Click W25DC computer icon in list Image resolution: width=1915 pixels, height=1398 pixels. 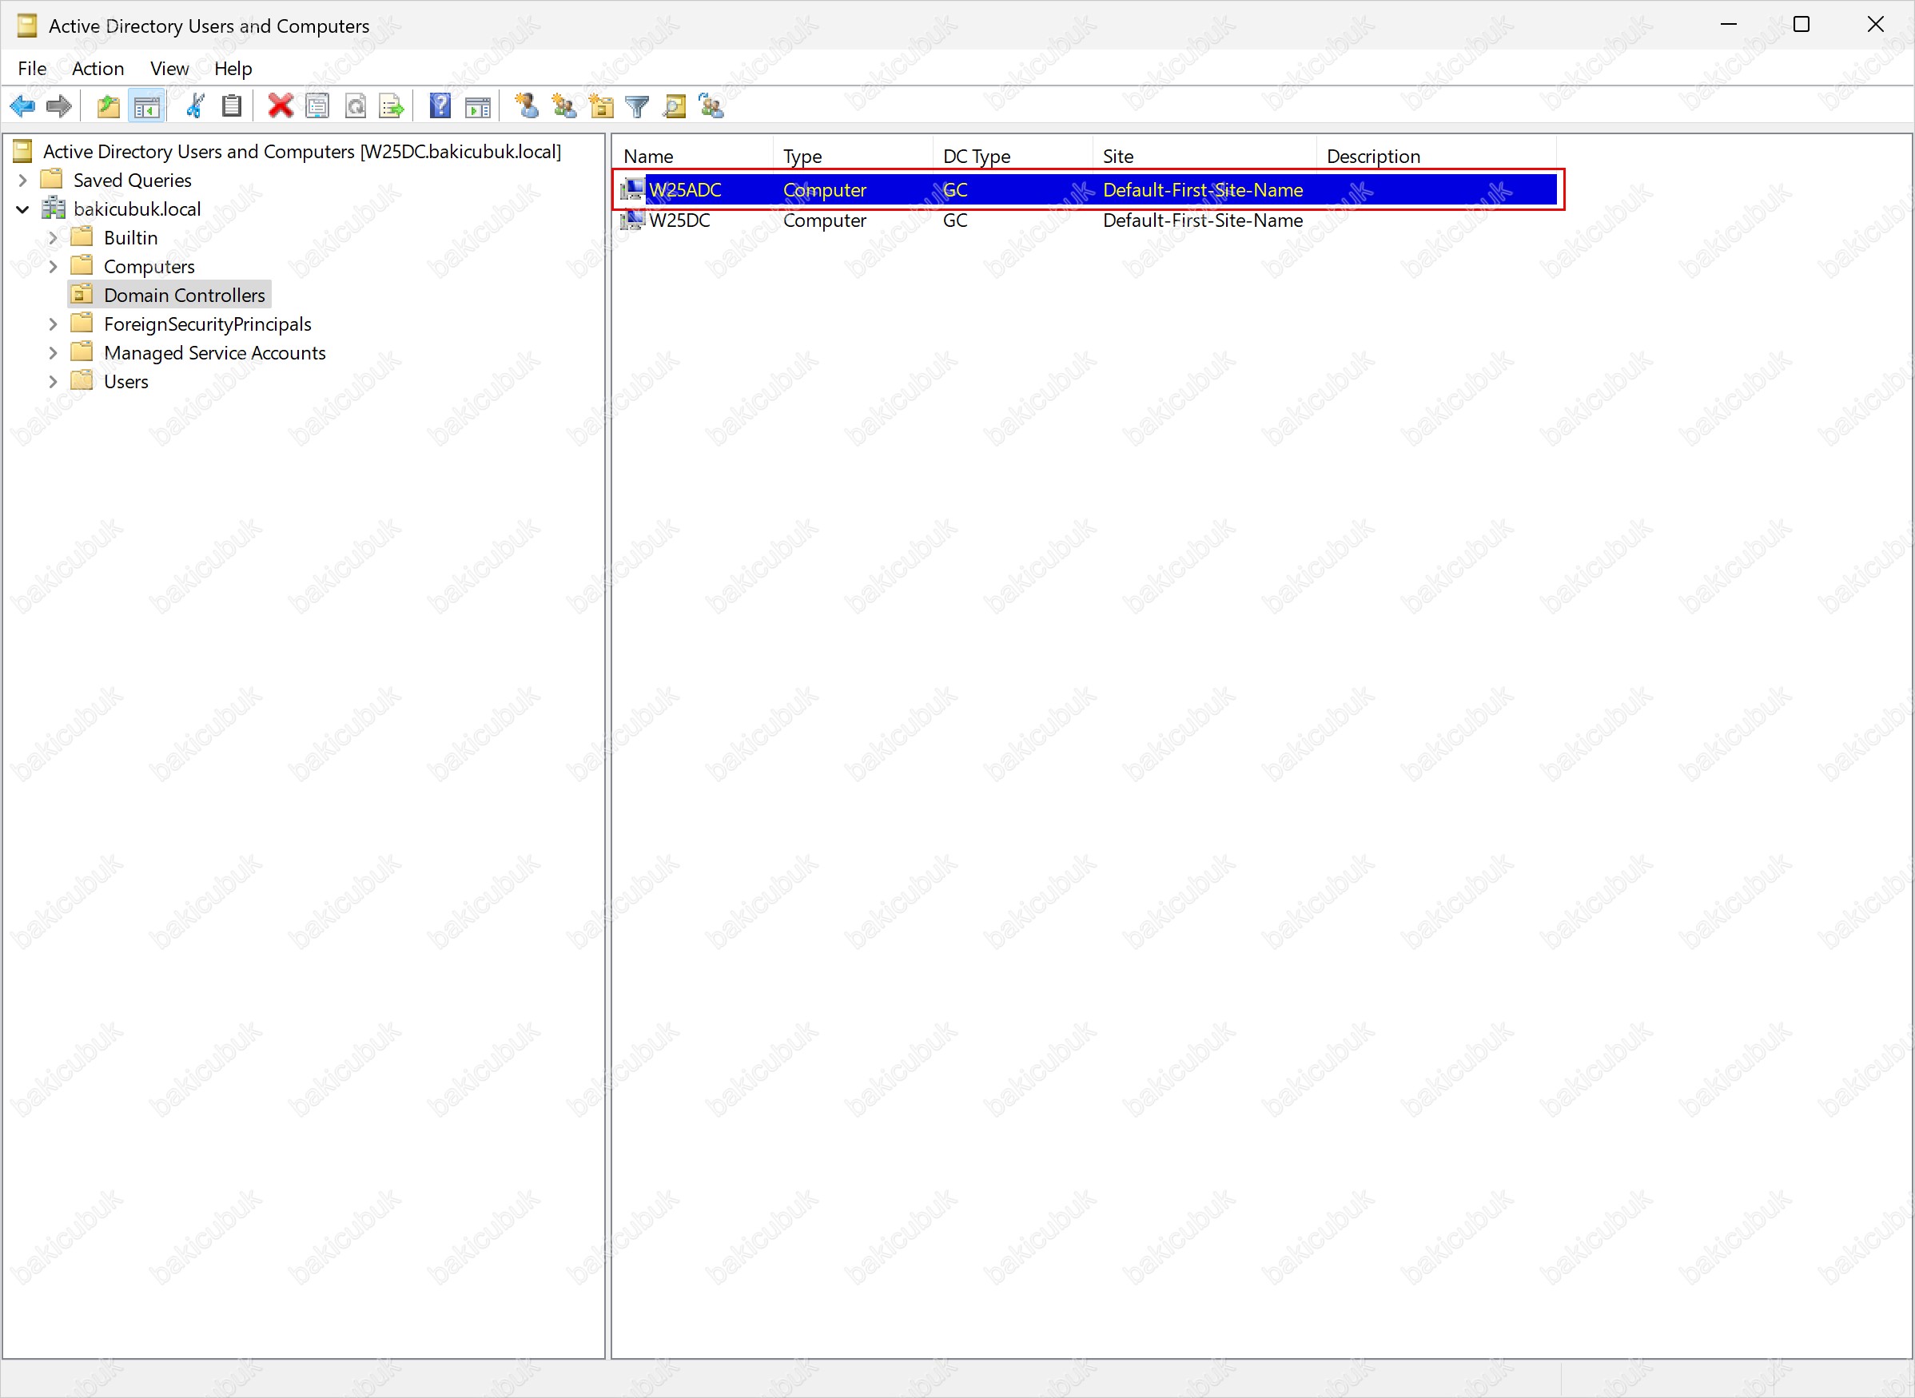[x=632, y=220]
